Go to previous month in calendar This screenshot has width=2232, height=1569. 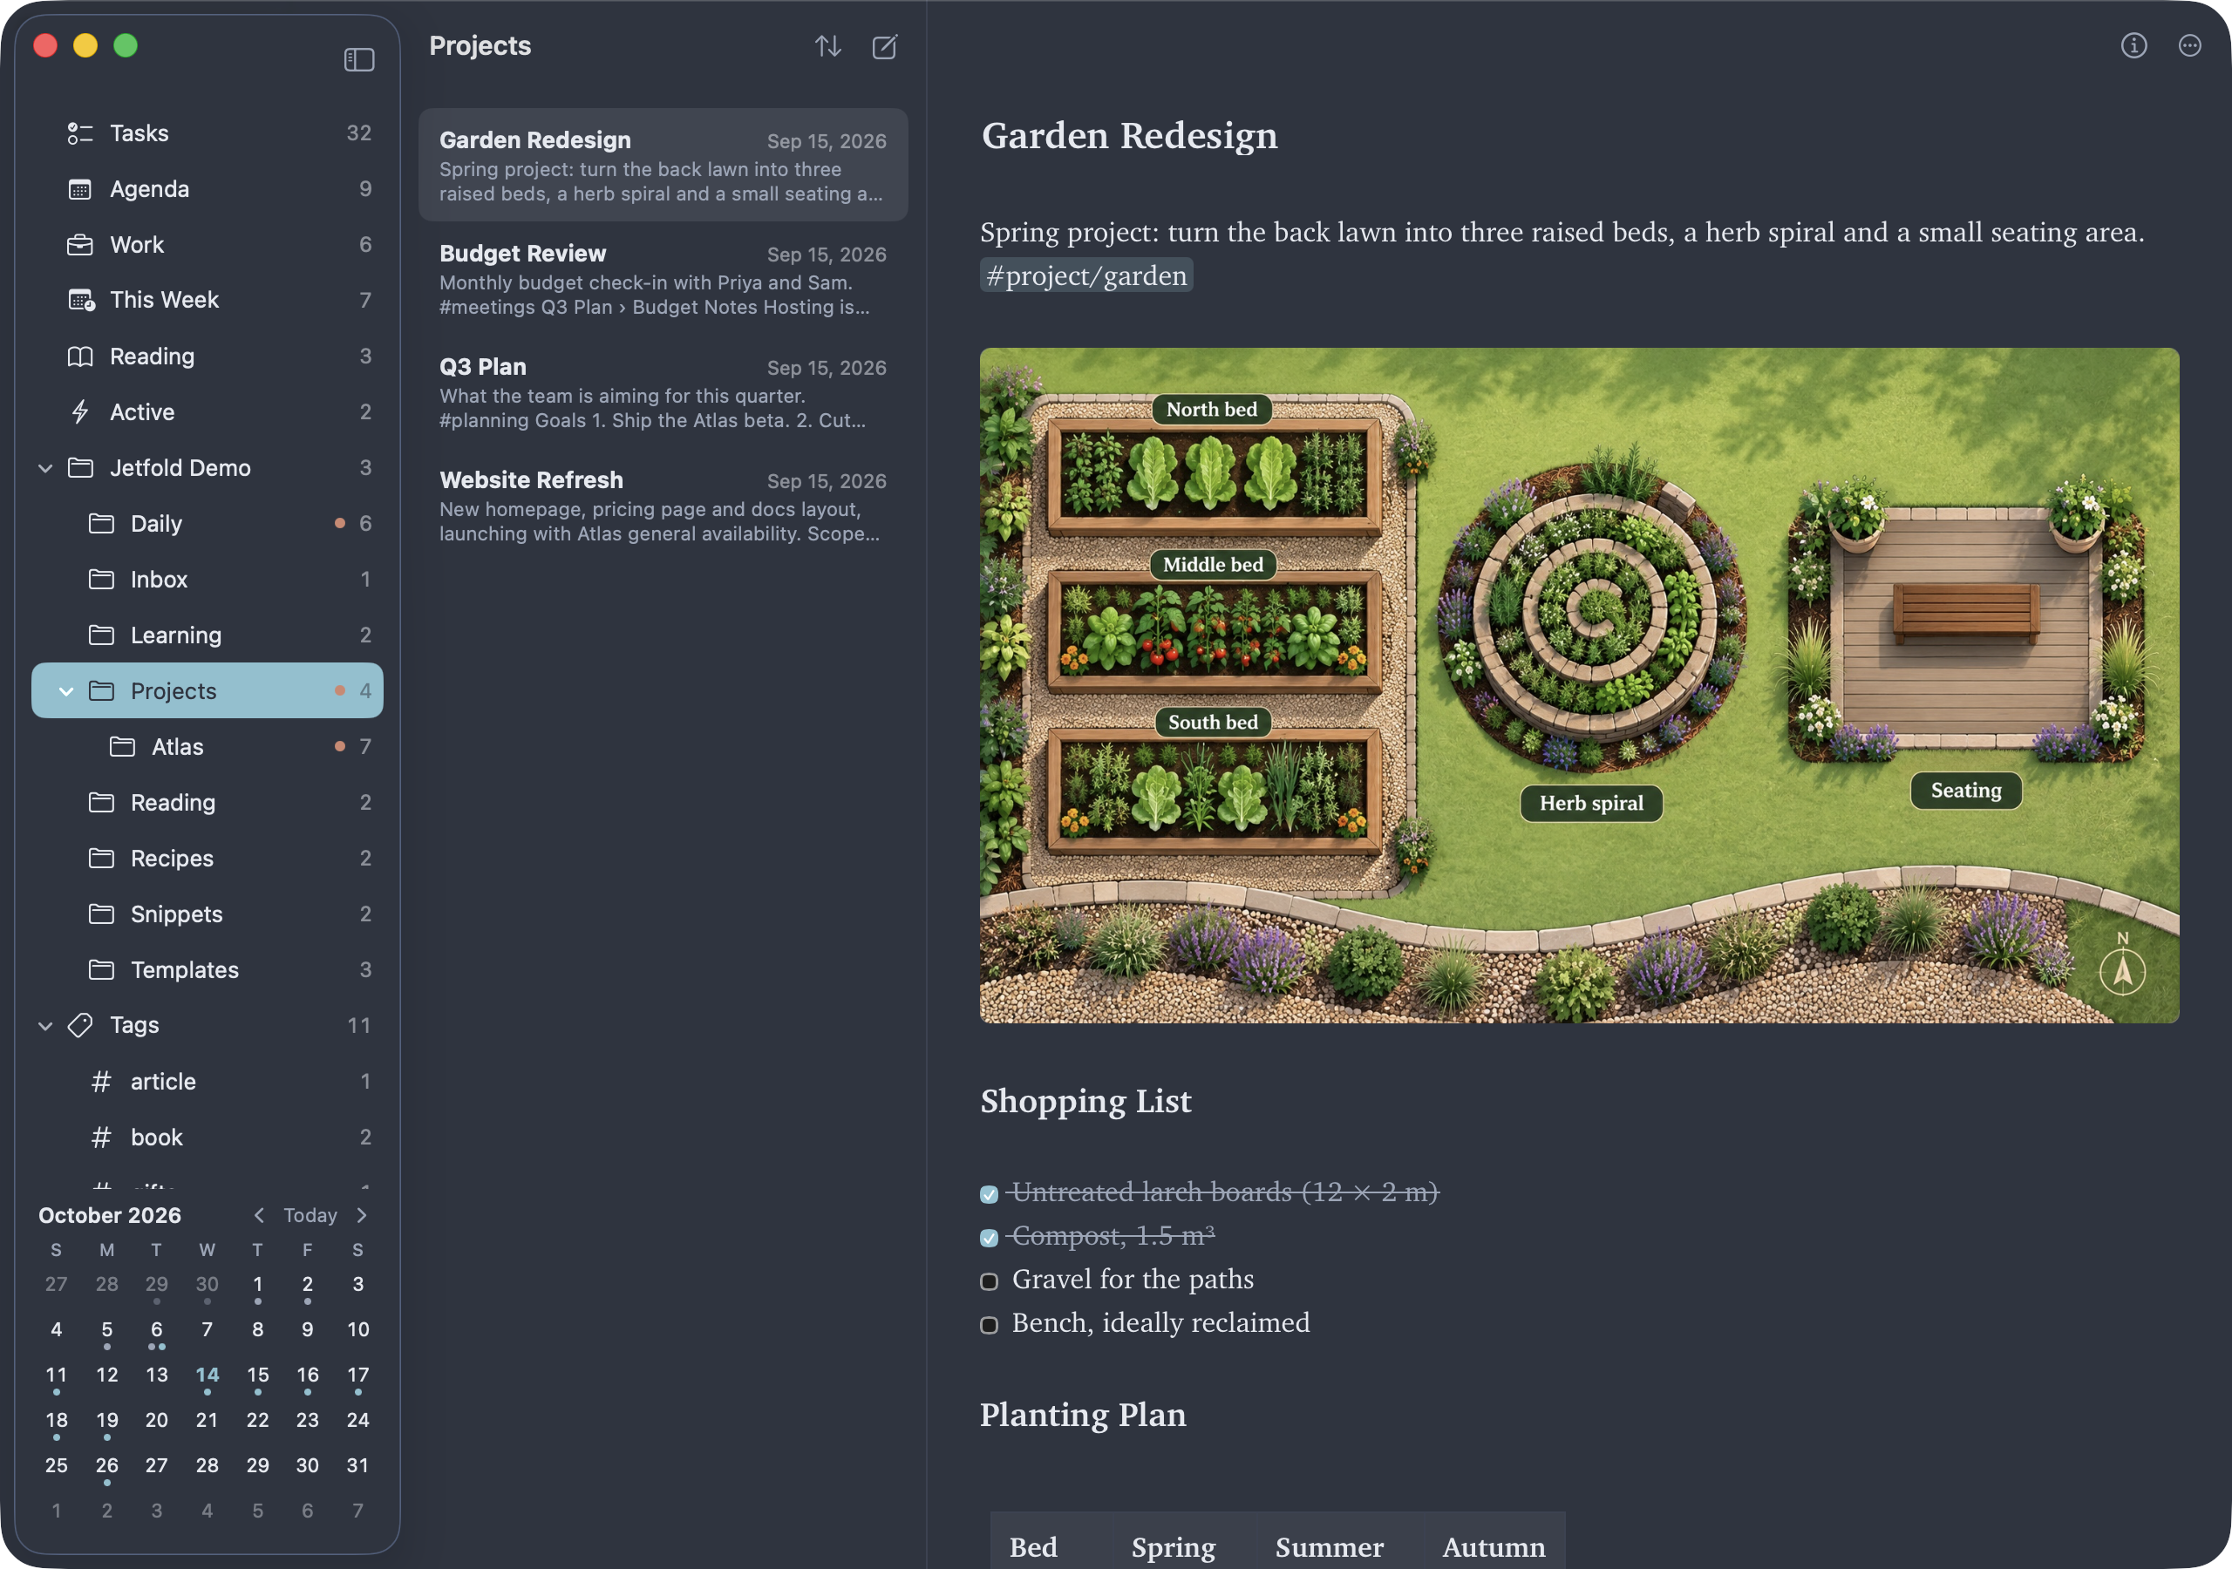[x=259, y=1215]
